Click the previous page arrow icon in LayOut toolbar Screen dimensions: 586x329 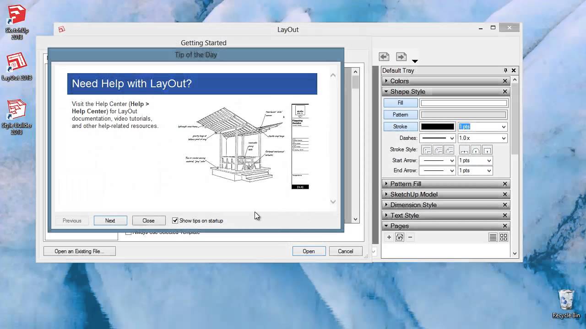384,57
